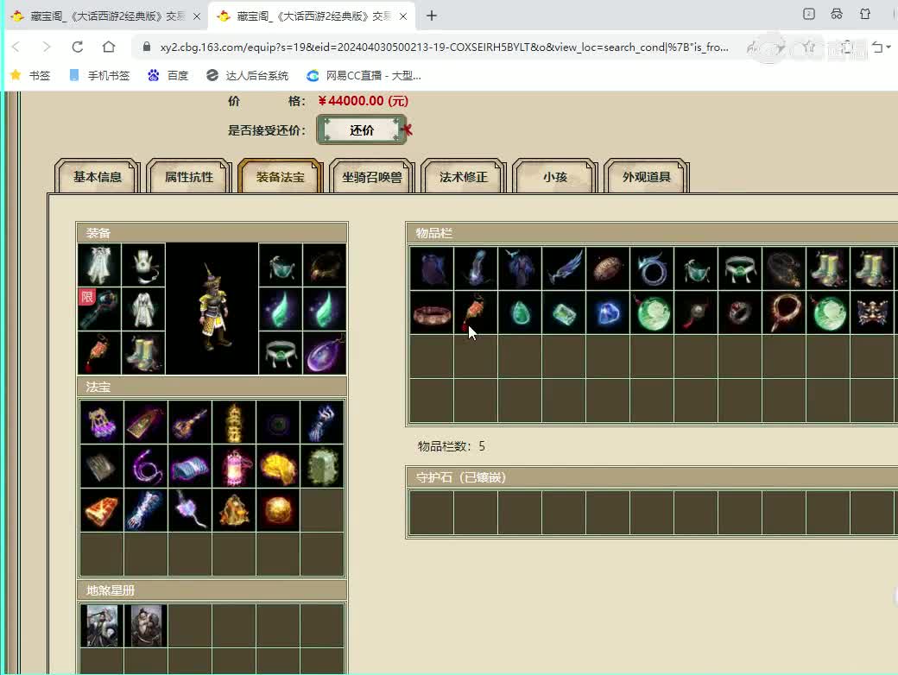The height and width of the screenshot is (675, 898).
Task: Click the lute-shaped treasure in 法宝
Action: (x=190, y=422)
